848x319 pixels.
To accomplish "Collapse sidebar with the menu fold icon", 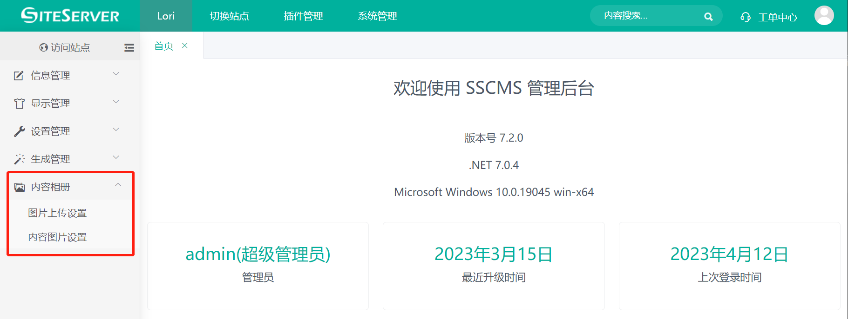I will pyautogui.click(x=129, y=48).
